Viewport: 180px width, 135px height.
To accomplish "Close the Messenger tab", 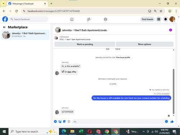I will pyautogui.click(x=45, y=4).
